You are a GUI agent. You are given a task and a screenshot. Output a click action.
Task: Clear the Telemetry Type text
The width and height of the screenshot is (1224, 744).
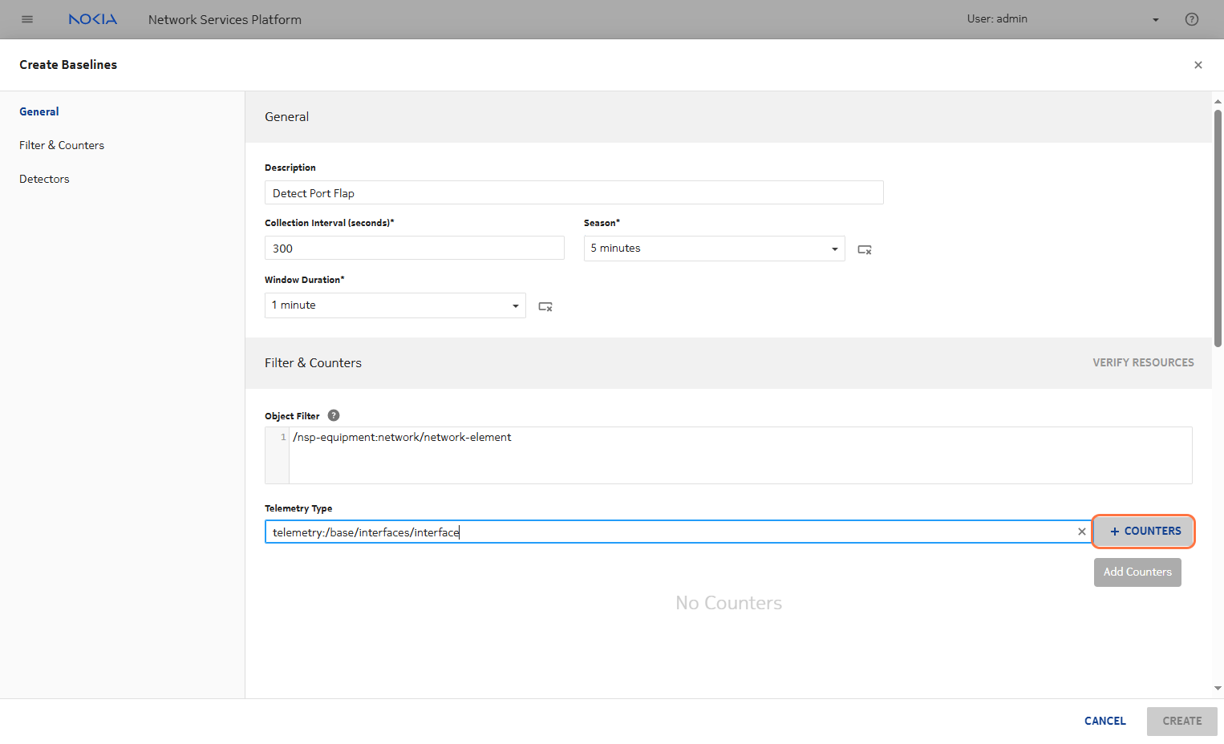[1081, 532]
